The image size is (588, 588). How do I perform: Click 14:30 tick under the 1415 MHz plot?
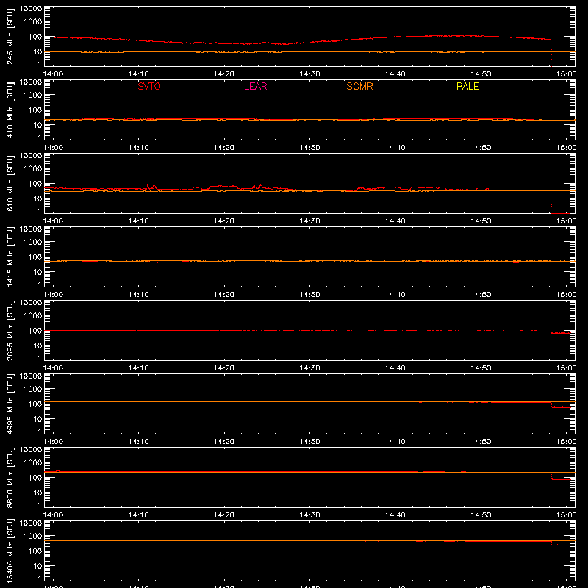click(x=309, y=295)
